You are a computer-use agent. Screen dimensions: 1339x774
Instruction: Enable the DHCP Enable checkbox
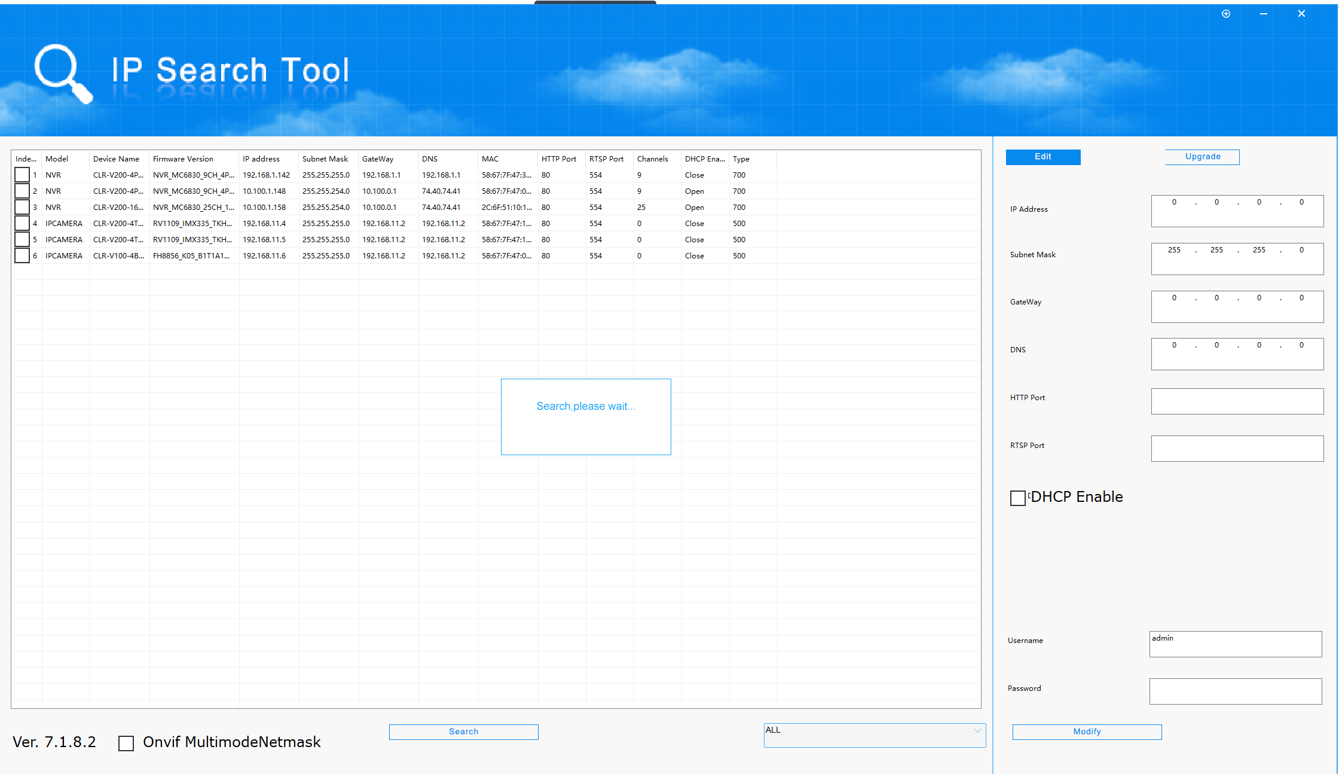pos(1017,498)
